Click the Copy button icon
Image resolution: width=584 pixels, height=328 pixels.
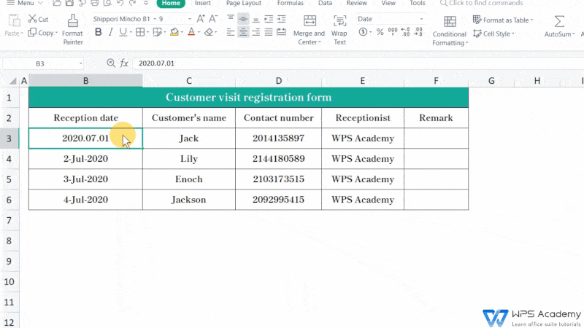pos(32,33)
